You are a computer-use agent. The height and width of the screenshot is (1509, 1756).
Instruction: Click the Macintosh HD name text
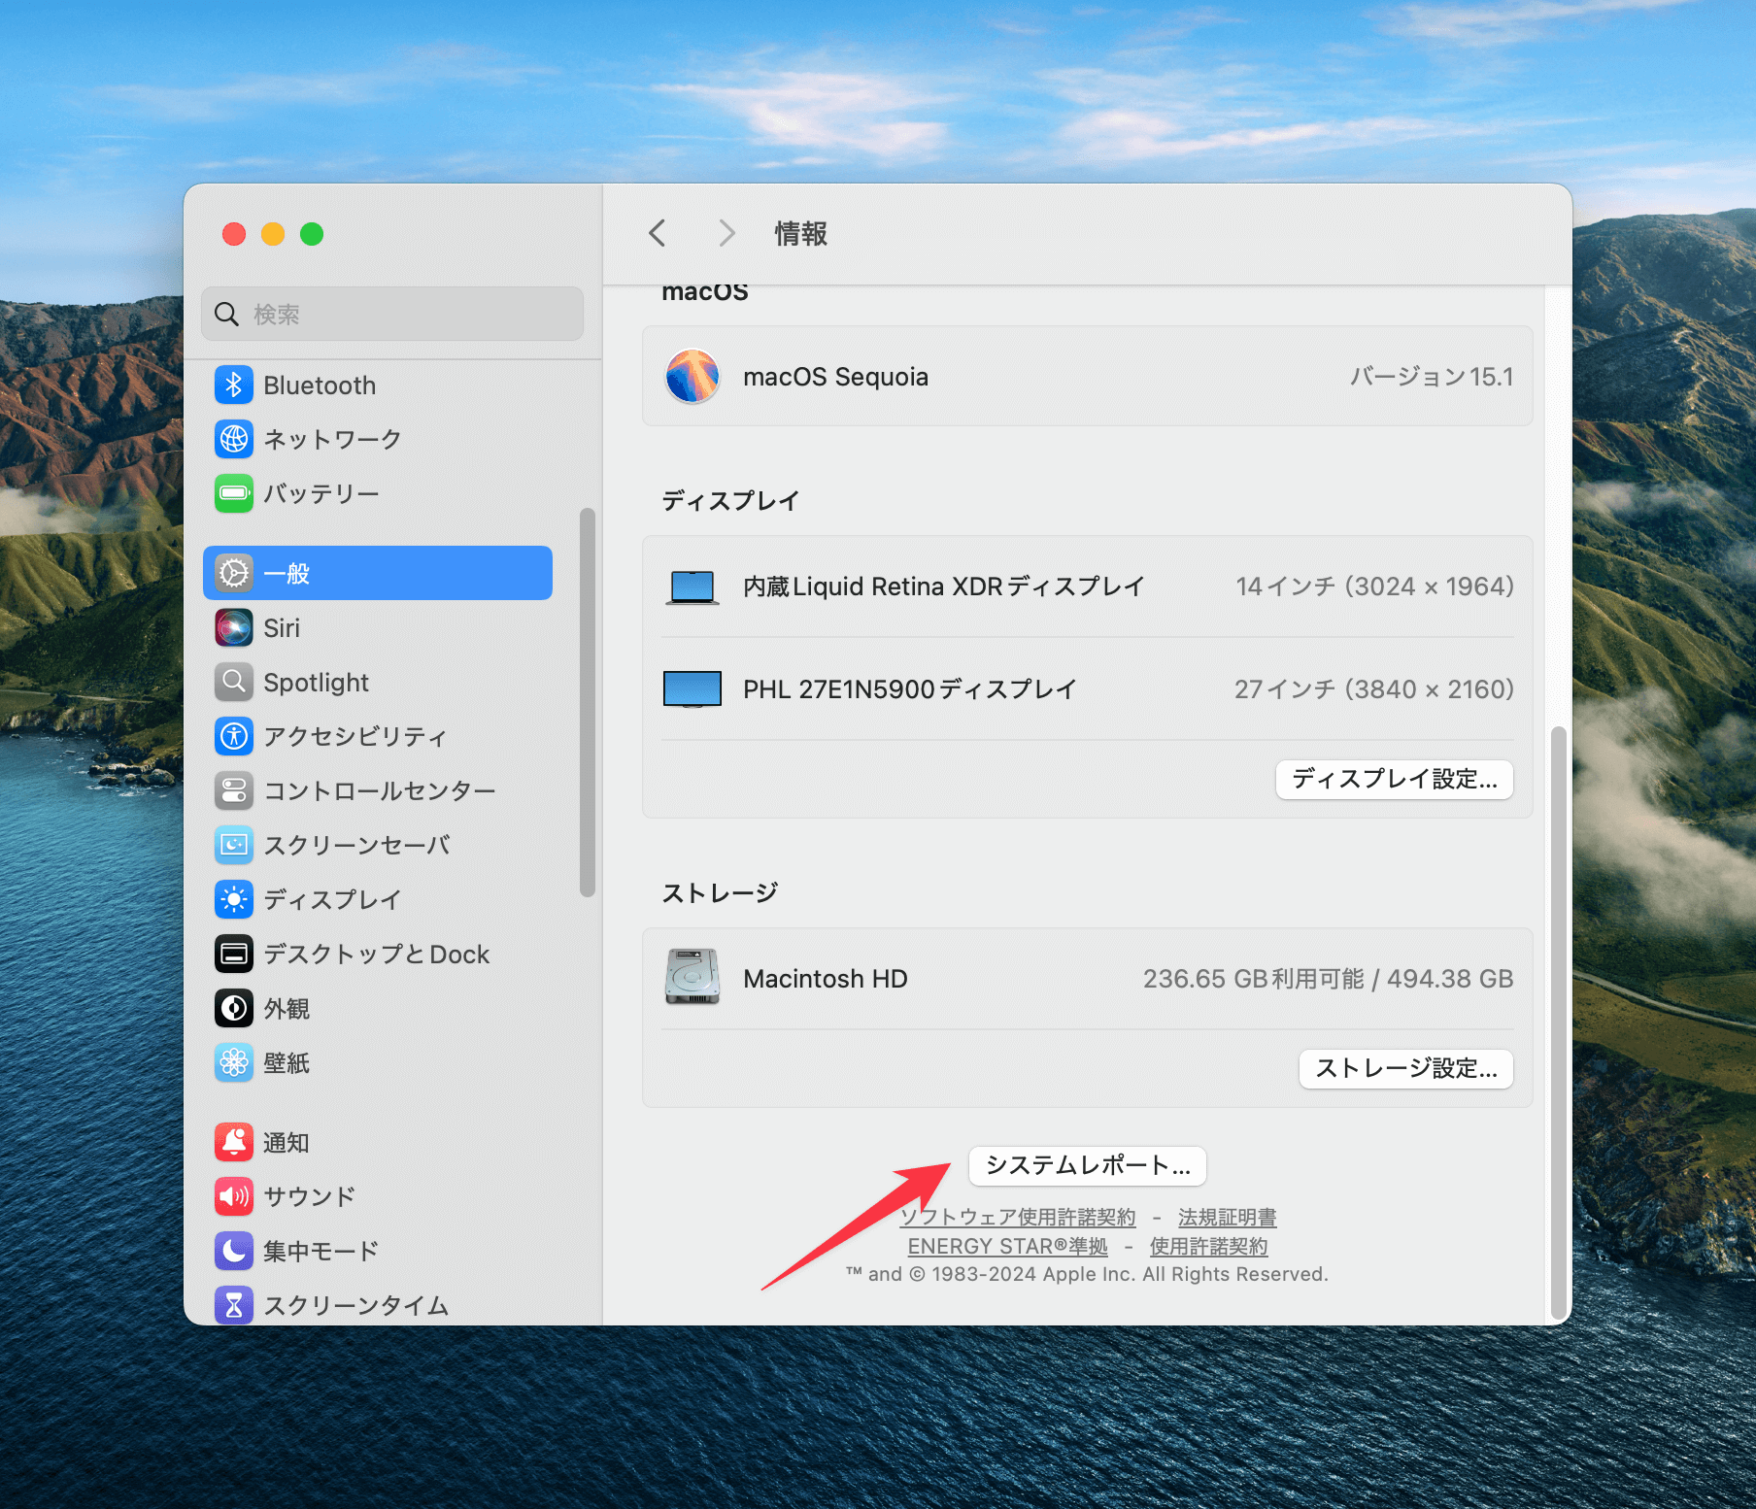(826, 979)
